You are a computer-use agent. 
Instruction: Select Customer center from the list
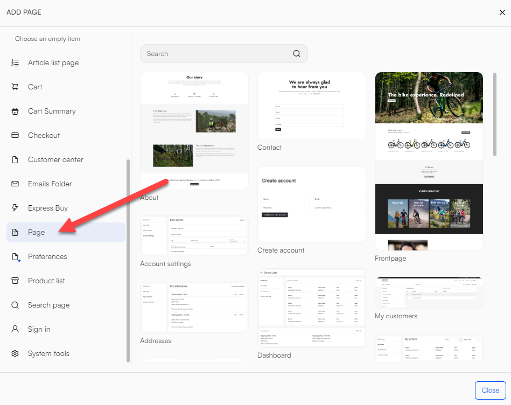(55, 160)
